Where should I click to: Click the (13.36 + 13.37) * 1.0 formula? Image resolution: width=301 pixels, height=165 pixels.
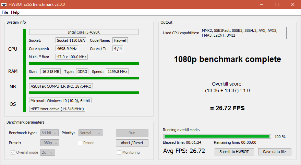pyautogui.click(x=228, y=90)
